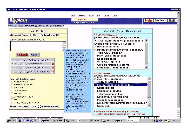
Task: Select Chronic fatigue syndrome in common list
Action: 119,65
